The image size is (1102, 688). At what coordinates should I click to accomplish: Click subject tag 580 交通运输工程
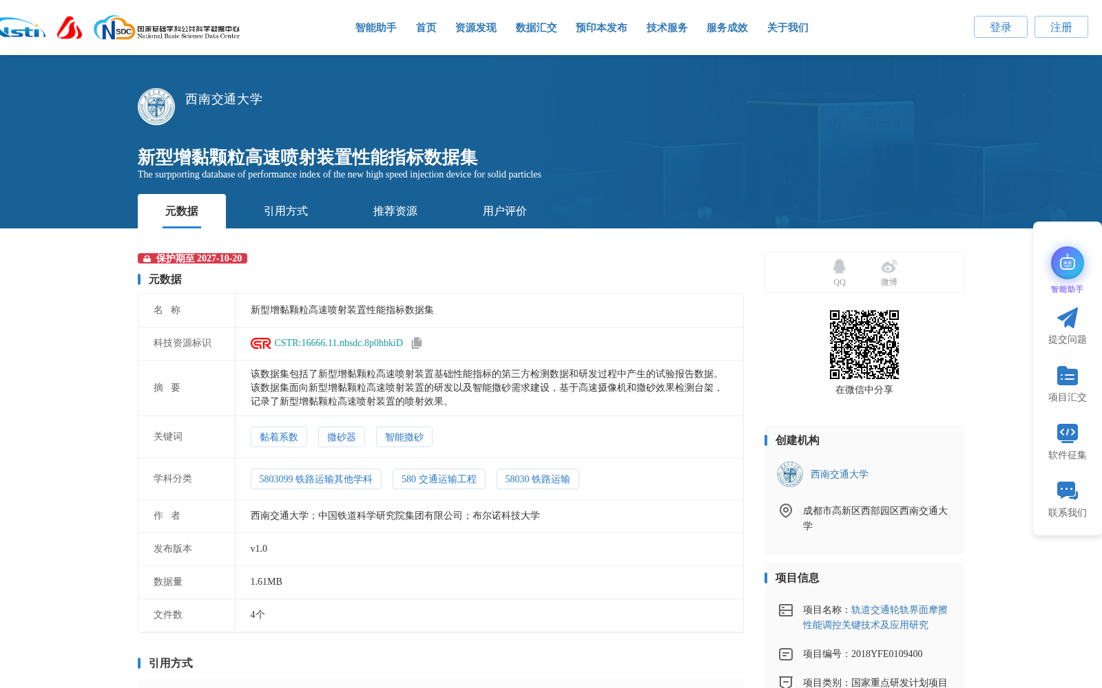[439, 479]
